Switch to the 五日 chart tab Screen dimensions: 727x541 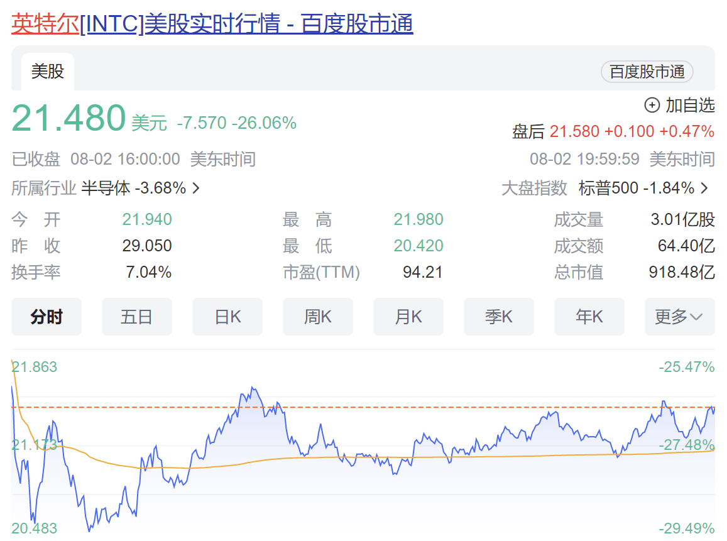coord(137,317)
